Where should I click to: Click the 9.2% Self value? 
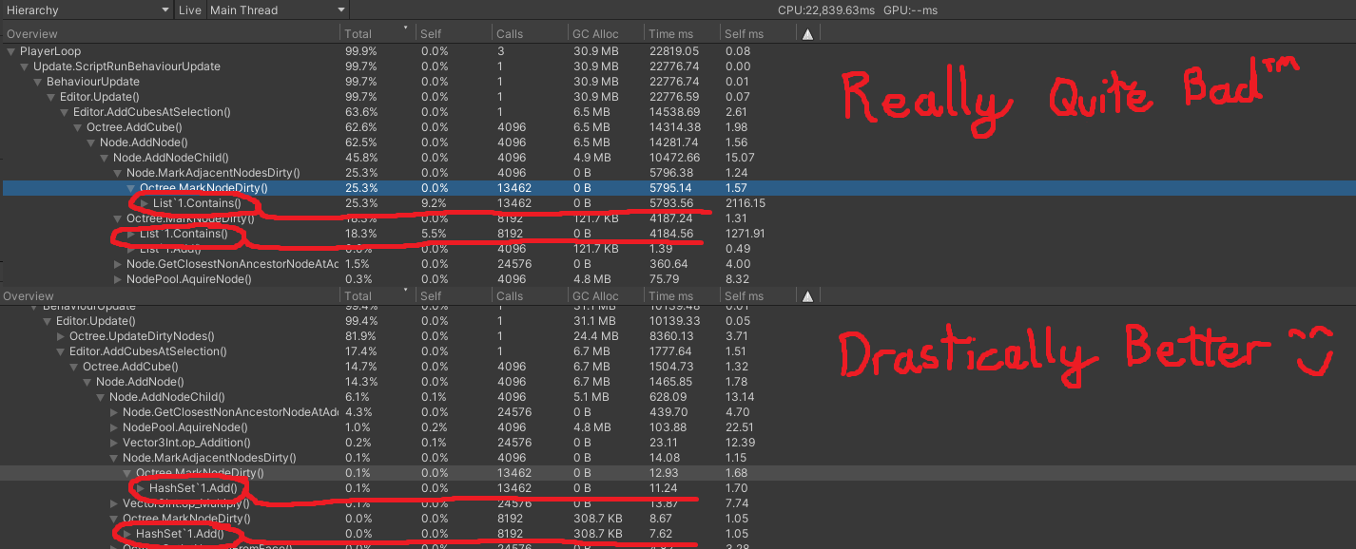tap(434, 203)
